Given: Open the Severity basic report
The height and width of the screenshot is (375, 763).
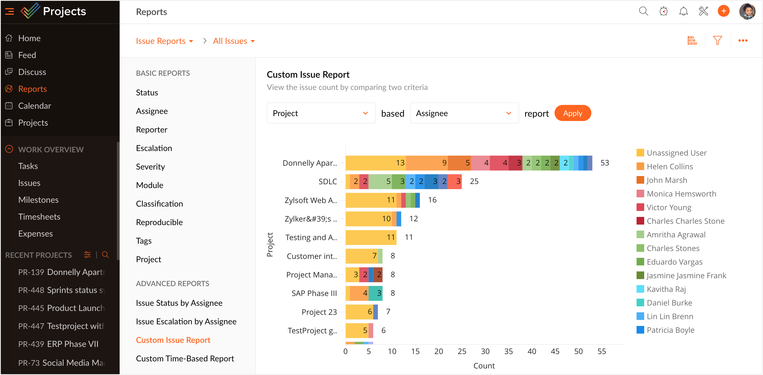Looking at the screenshot, I should coord(150,167).
